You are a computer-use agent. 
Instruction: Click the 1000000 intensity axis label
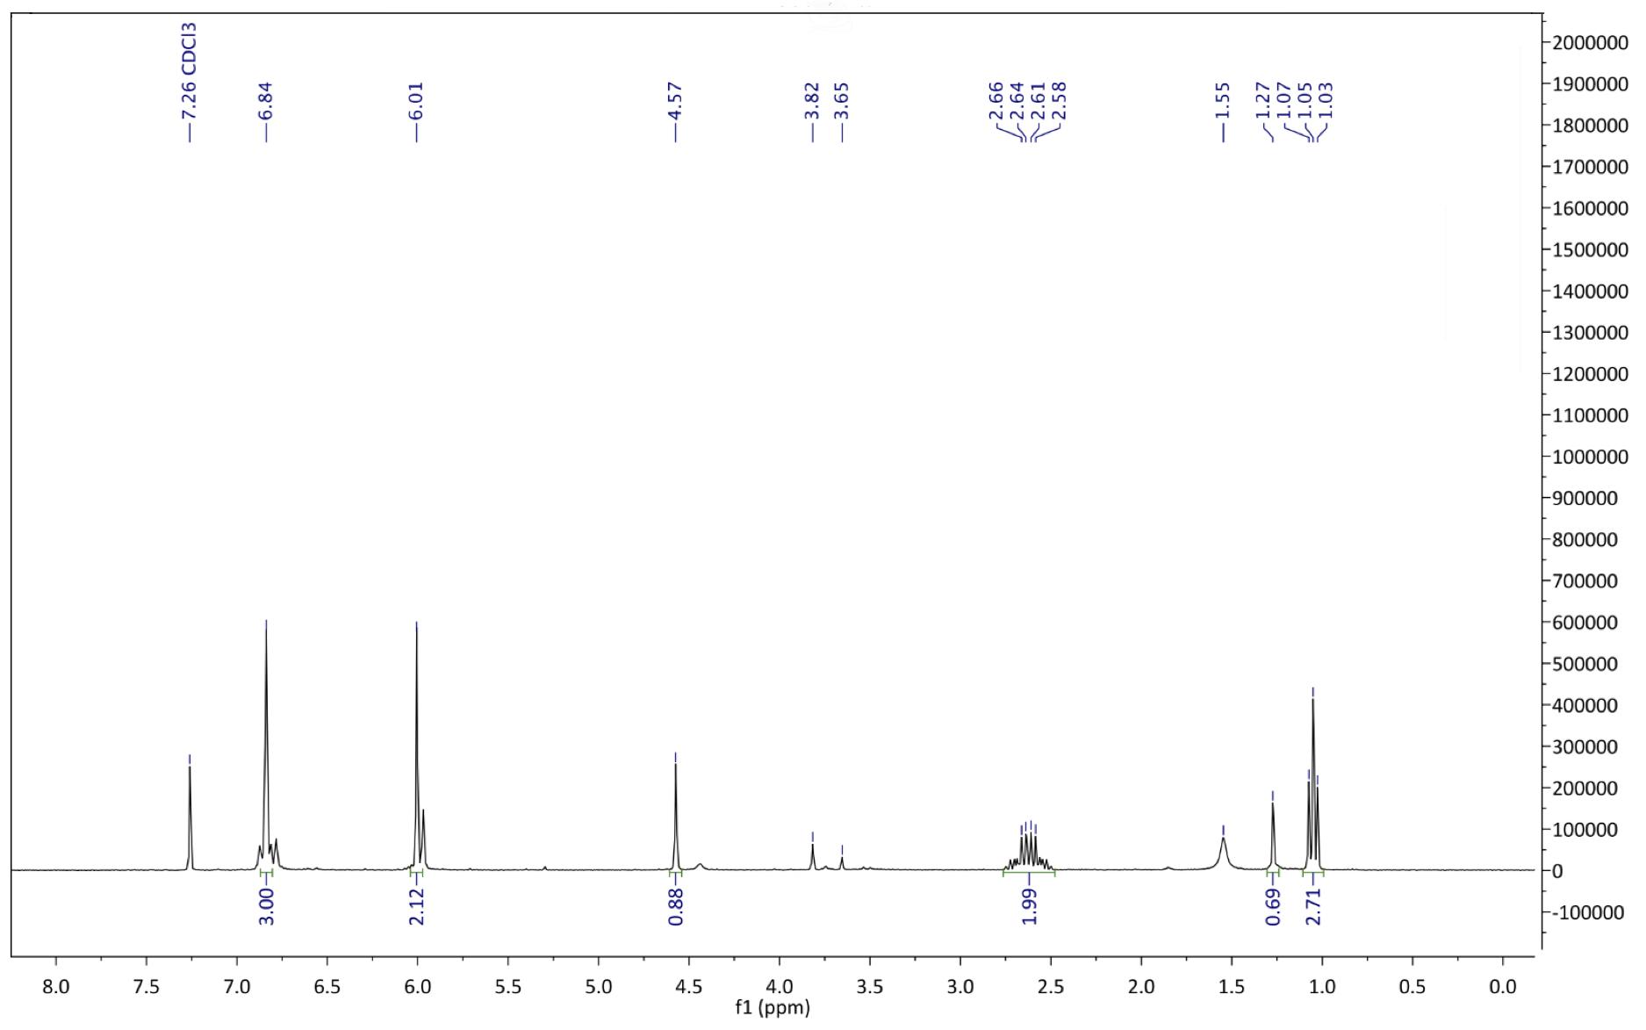[1590, 457]
